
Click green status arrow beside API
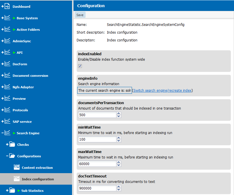14,53
